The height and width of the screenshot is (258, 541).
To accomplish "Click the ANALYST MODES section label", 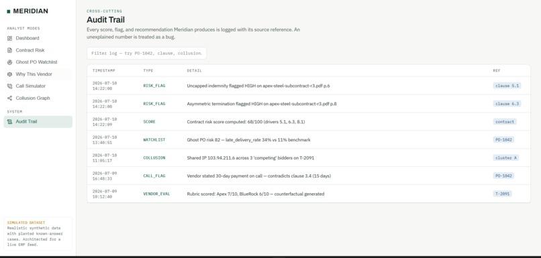I will [x=23, y=28].
